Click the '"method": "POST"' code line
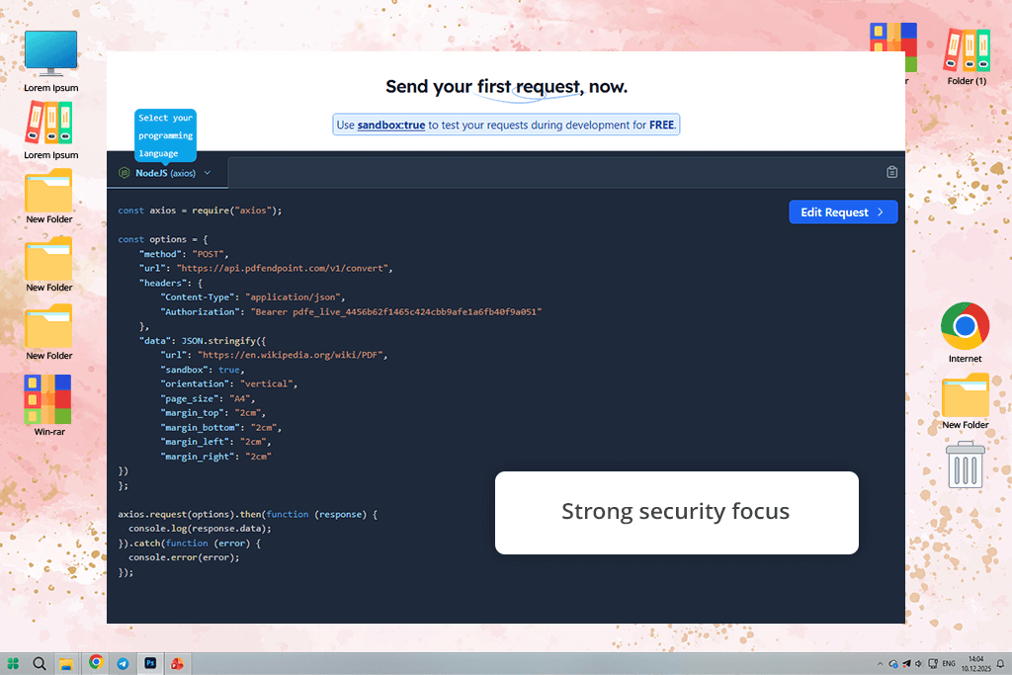Viewport: 1012px width, 675px height. point(183,254)
